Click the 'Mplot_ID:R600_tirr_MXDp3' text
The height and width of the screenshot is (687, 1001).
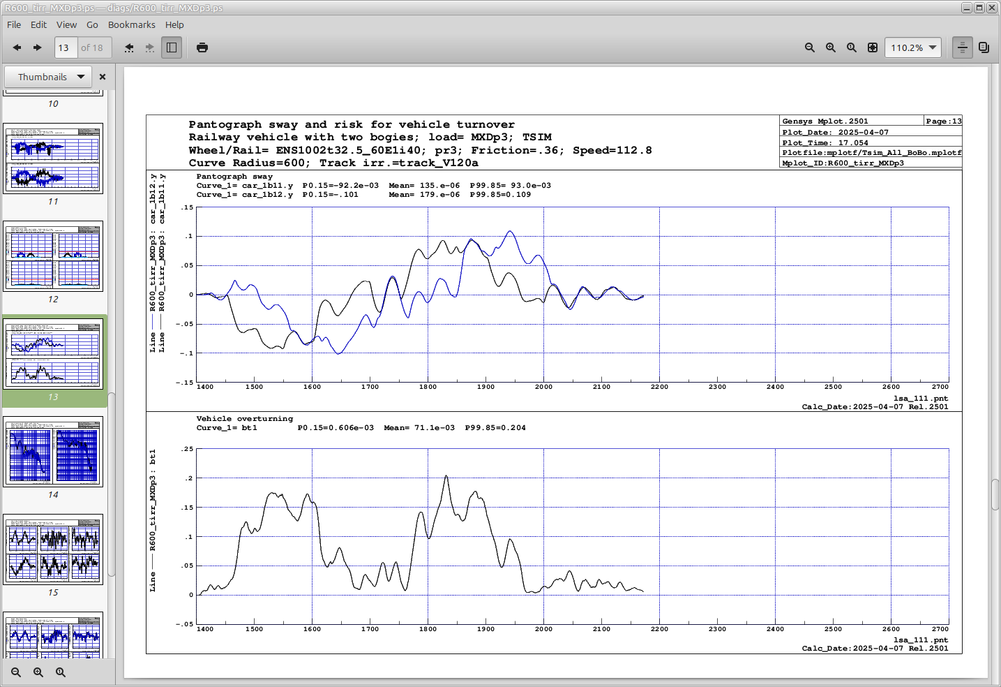pyautogui.click(x=843, y=163)
